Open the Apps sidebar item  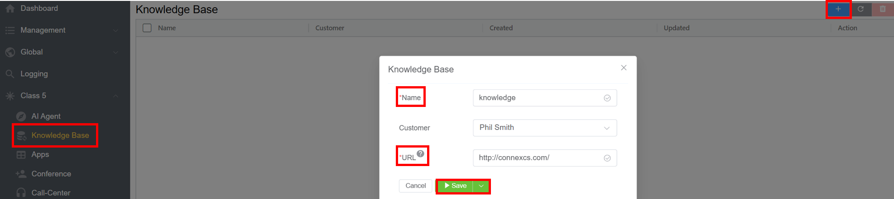point(40,154)
